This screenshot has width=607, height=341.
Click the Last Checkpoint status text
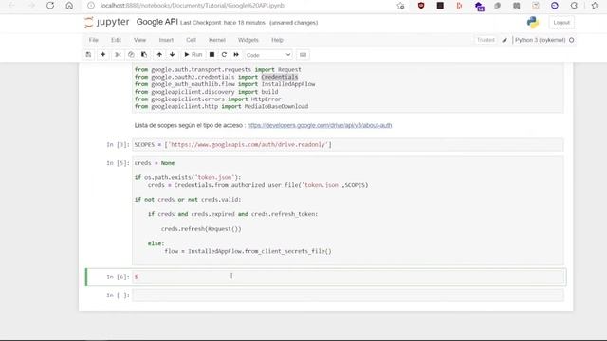(223, 23)
